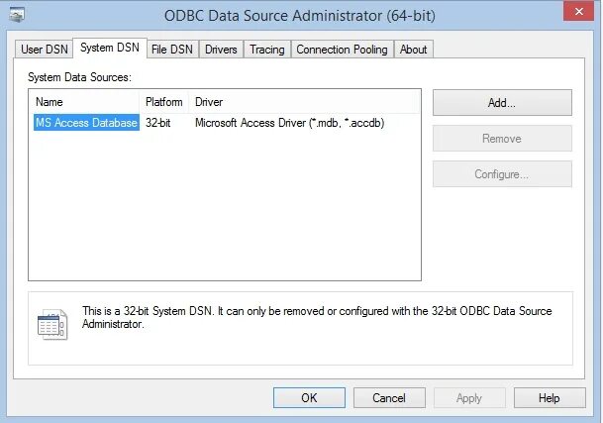Open the About tab
The width and height of the screenshot is (603, 423).
tap(414, 50)
